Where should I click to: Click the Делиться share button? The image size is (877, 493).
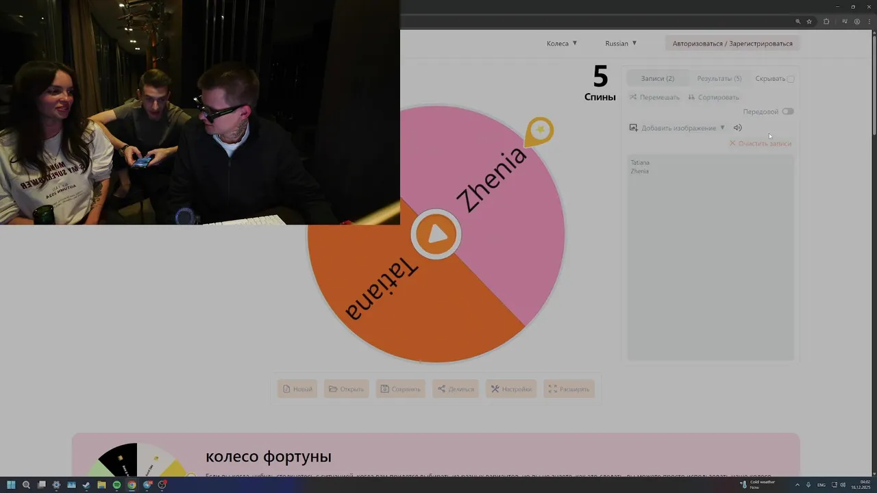click(456, 389)
